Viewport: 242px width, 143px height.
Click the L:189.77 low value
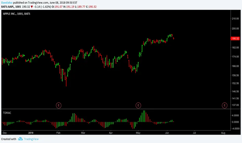point(80,7)
